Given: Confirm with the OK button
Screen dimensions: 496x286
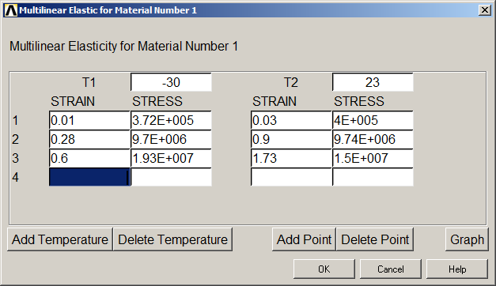Looking at the screenshot, I should coord(324,269).
